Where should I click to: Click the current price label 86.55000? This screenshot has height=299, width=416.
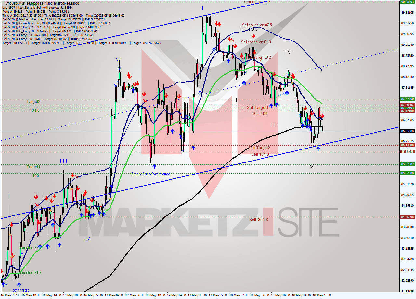pyautogui.click(x=407, y=131)
